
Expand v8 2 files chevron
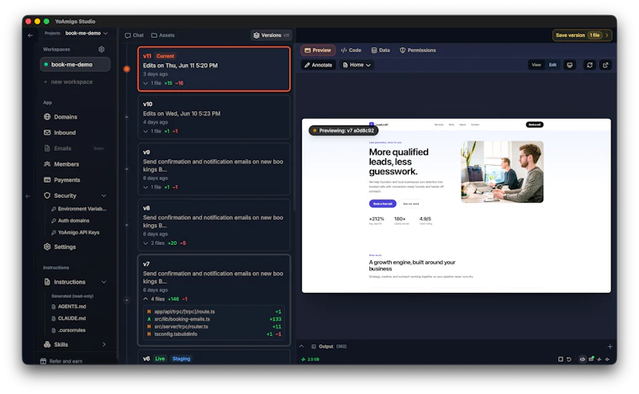coord(145,243)
